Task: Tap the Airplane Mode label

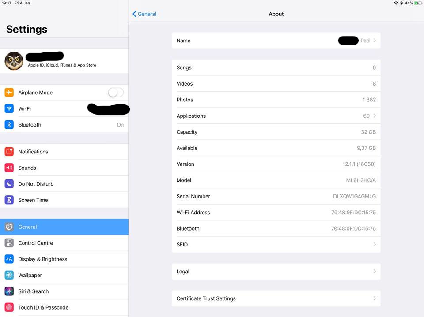Action: [x=35, y=92]
